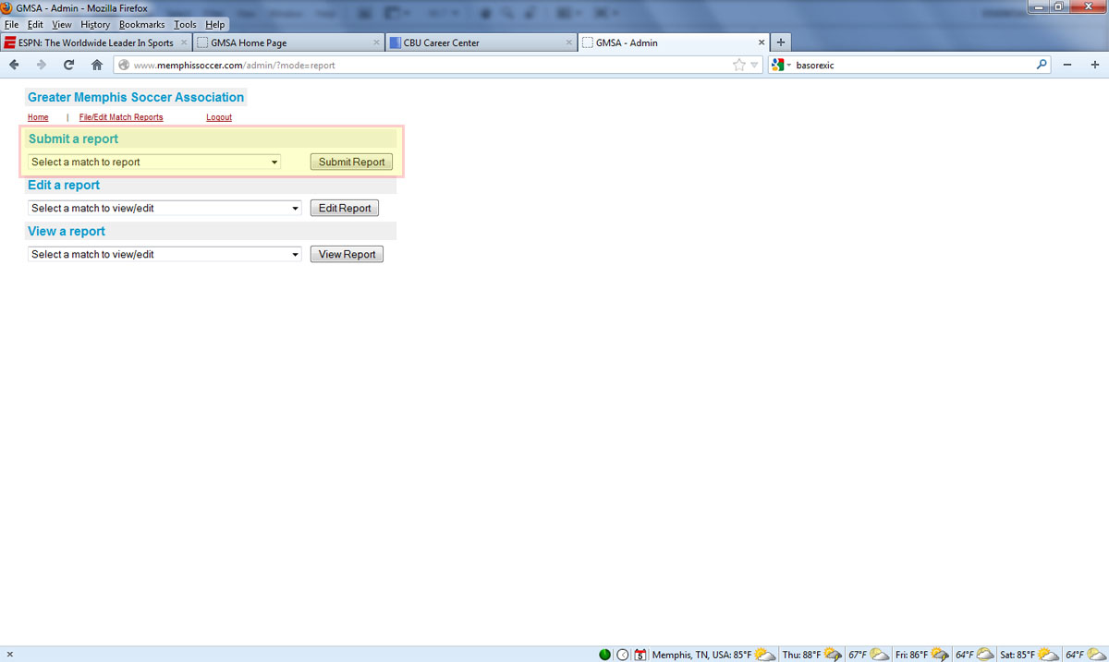This screenshot has height=662, width=1109.
Task: Open the View a report match dropdown
Action: [x=165, y=255]
